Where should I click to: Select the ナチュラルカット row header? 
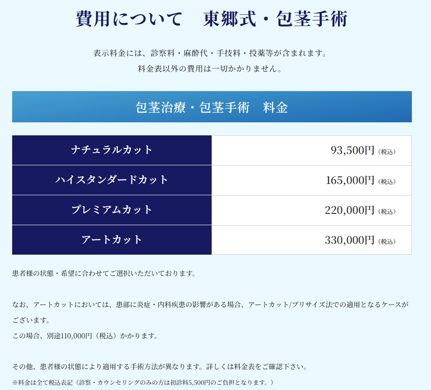pos(112,150)
